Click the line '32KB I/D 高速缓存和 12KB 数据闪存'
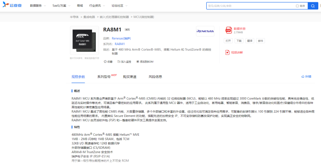Screen dimensions: 321x163 [95, 143]
